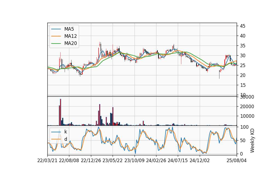Click the 24/07/15 date tick label
This screenshot has height=189, width=263.
pyautogui.click(x=178, y=161)
